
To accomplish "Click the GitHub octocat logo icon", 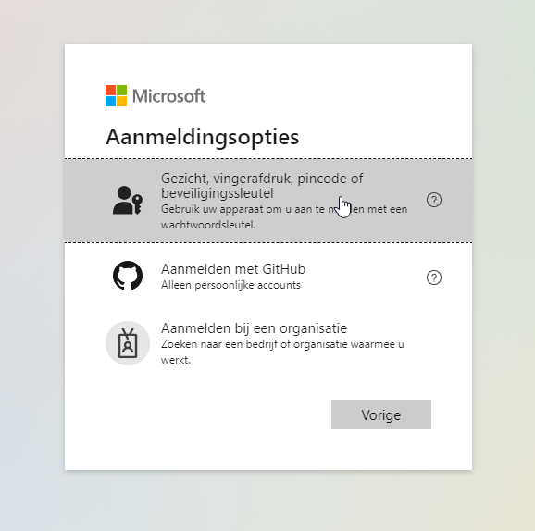I will pyautogui.click(x=128, y=276).
